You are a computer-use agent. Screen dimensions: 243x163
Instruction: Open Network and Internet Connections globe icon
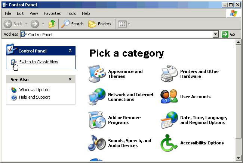[97, 97]
